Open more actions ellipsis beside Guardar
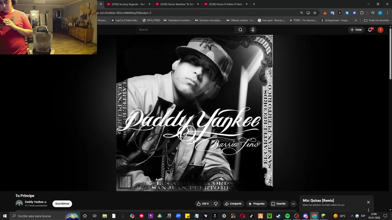 coord(293,204)
